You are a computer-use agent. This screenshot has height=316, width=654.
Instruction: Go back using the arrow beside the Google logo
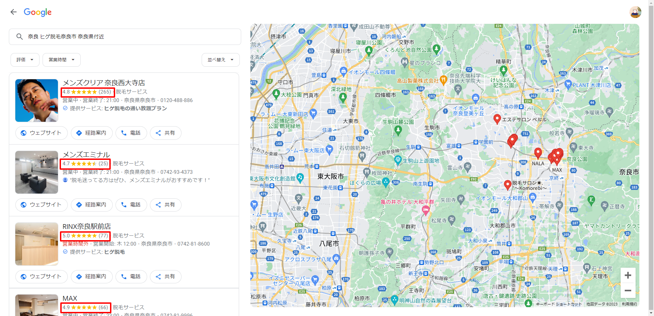[x=13, y=12]
